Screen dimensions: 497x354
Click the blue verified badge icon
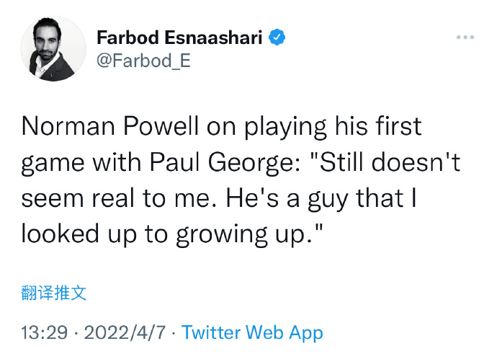click(x=277, y=37)
